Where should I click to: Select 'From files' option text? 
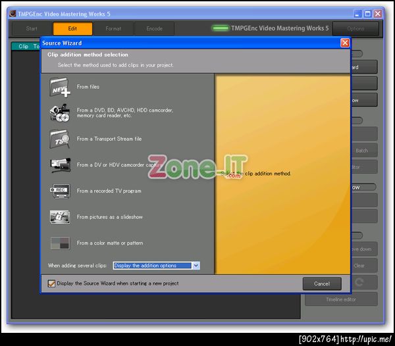point(88,87)
